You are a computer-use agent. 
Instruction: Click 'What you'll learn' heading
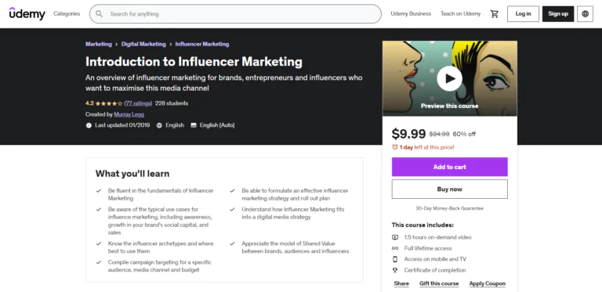pos(132,174)
